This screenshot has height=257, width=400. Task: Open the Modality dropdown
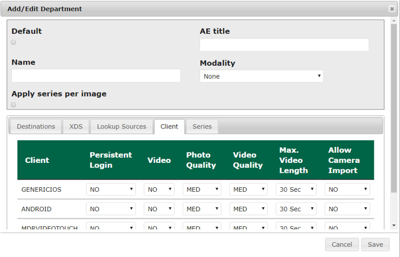pos(261,76)
